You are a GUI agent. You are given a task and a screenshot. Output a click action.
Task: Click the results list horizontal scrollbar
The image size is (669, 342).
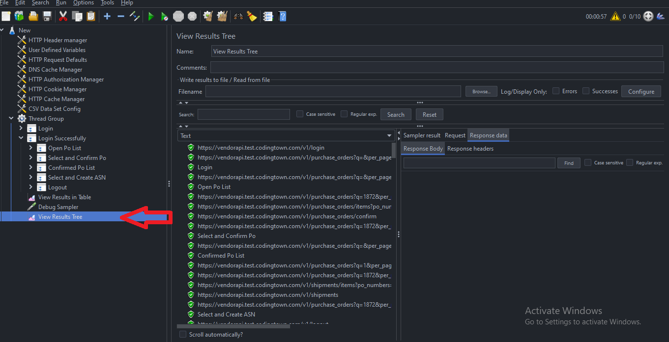point(233,326)
